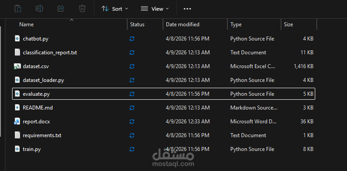
Task: Click the sync status icon for requirements.txt
Action: [132, 135]
